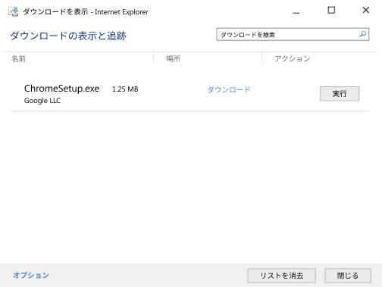Close the window with the X icon
The image size is (382, 287).
coord(366,11)
